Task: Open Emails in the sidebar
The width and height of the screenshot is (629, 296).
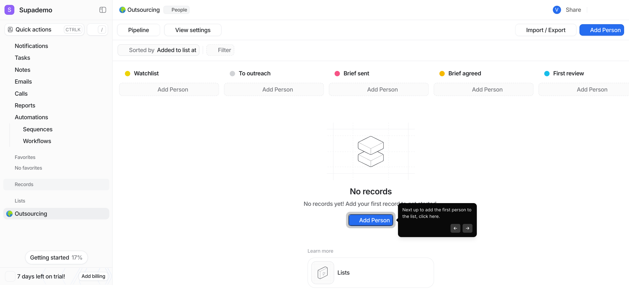Action: 23,82
